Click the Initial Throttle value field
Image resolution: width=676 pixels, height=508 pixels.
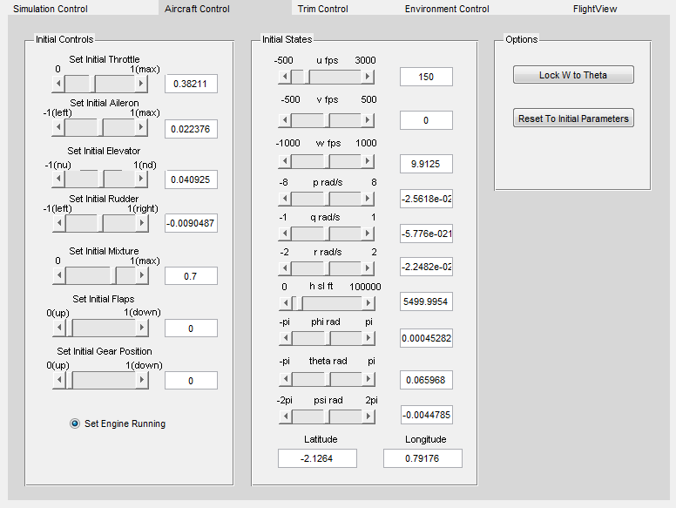tap(191, 85)
